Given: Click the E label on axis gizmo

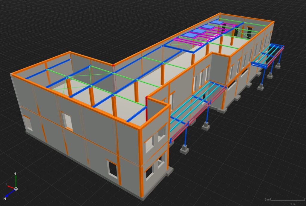Looking at the screenshot, I should [x=7, y=185].
